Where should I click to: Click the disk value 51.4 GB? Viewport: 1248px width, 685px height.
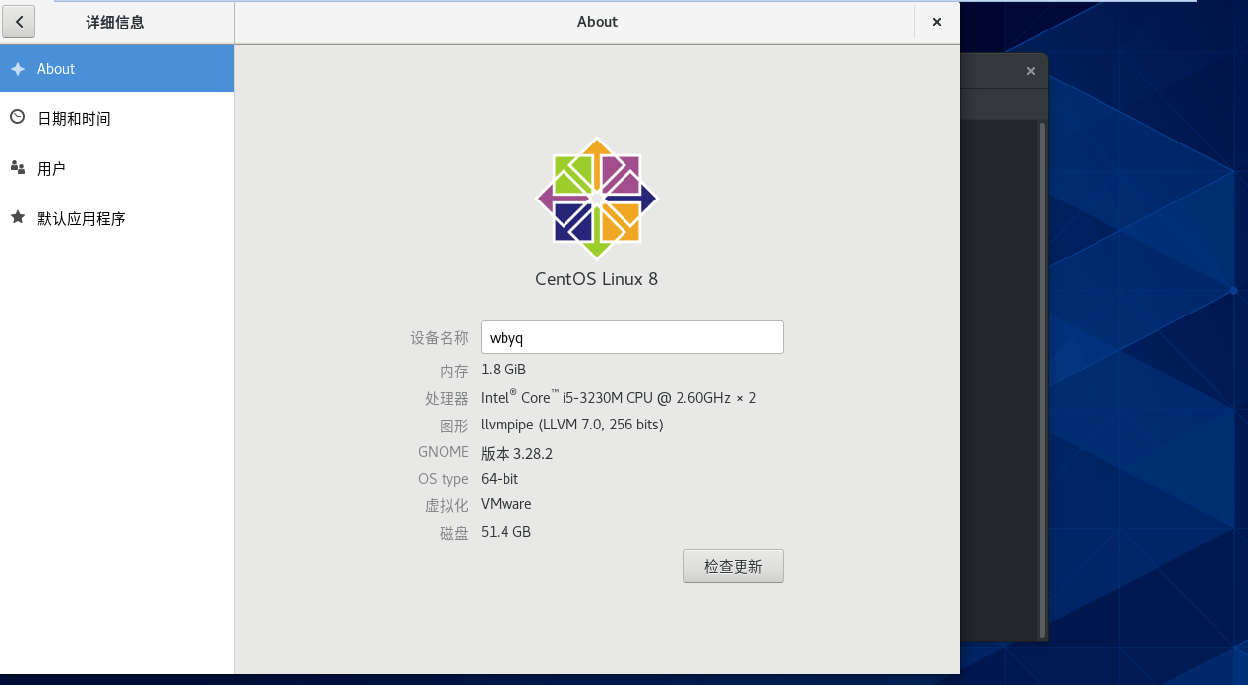[x=506, y=532]
